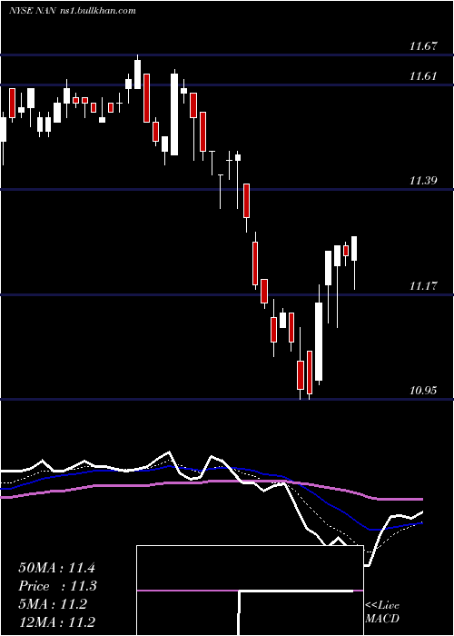454x636 pixels.
Task: Click the Price : 11.3 readout
Action: [58, 586]
